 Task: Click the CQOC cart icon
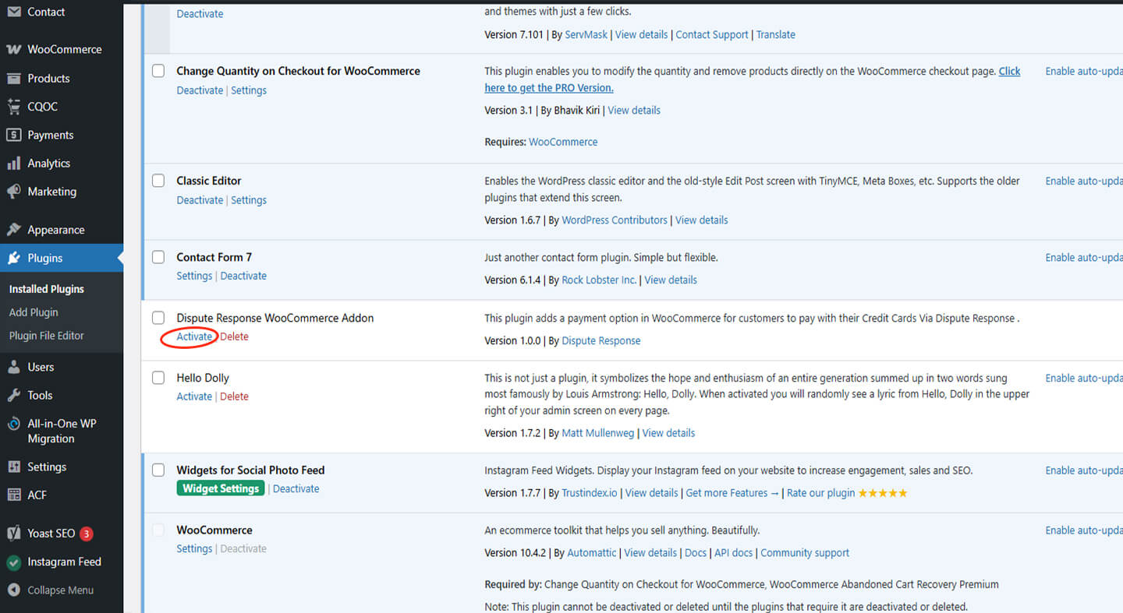(x=14, y=107)
